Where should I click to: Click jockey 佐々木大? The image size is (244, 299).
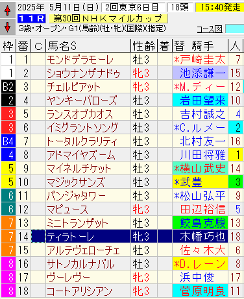(x=200, y=250)
